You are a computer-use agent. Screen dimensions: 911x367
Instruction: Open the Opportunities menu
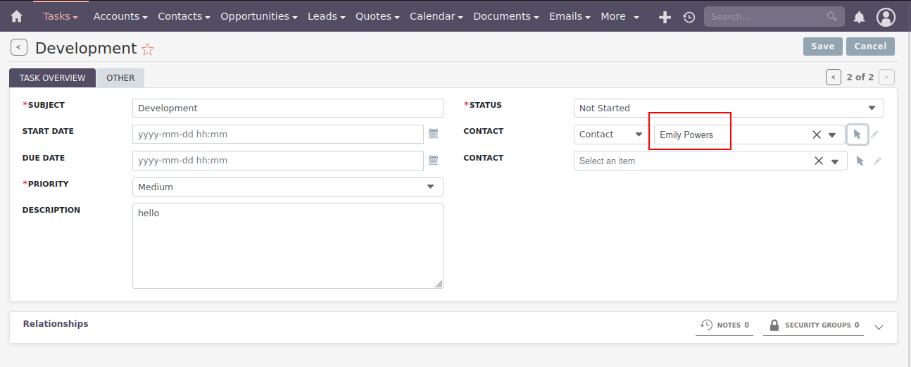[x=259, y=16]
